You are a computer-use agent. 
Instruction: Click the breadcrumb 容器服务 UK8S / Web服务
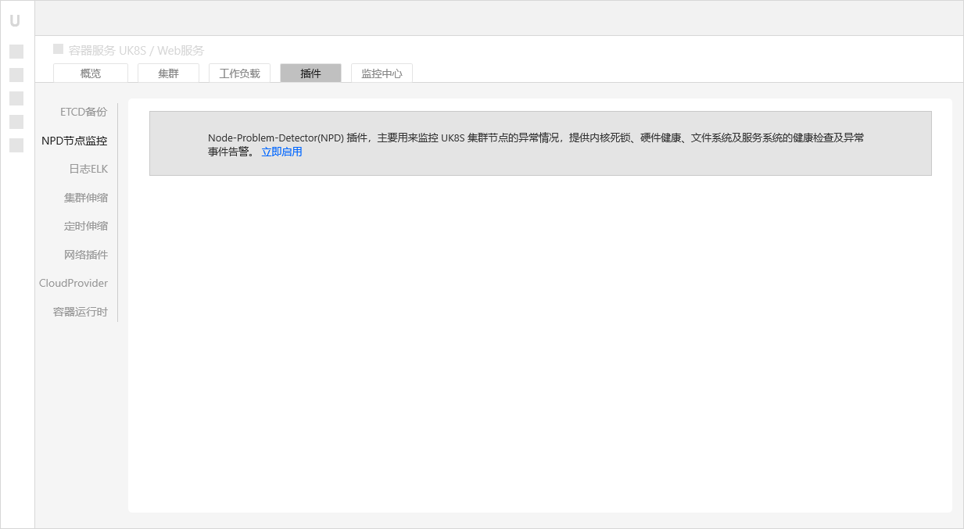pos(136,50)
